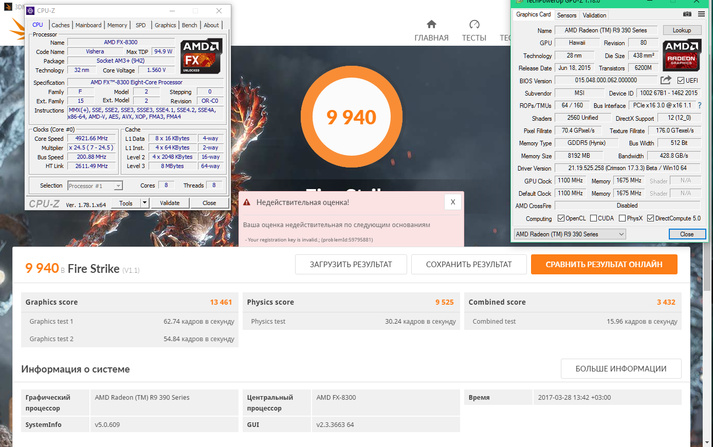Click the 3DMark logo in the title bar
713x447 pixels.
tap(8, 7)
